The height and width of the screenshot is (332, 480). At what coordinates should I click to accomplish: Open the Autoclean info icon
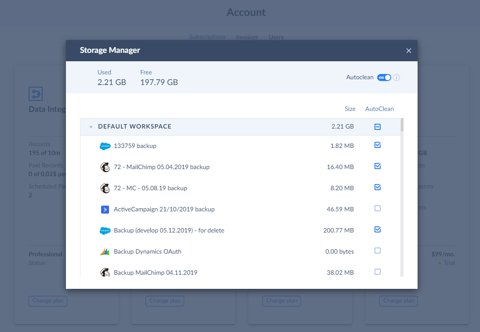[396, 77]
